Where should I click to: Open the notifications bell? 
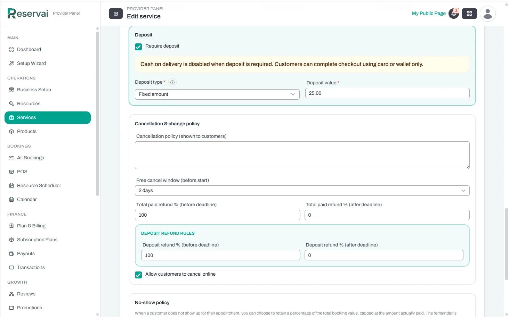[454, 14]
